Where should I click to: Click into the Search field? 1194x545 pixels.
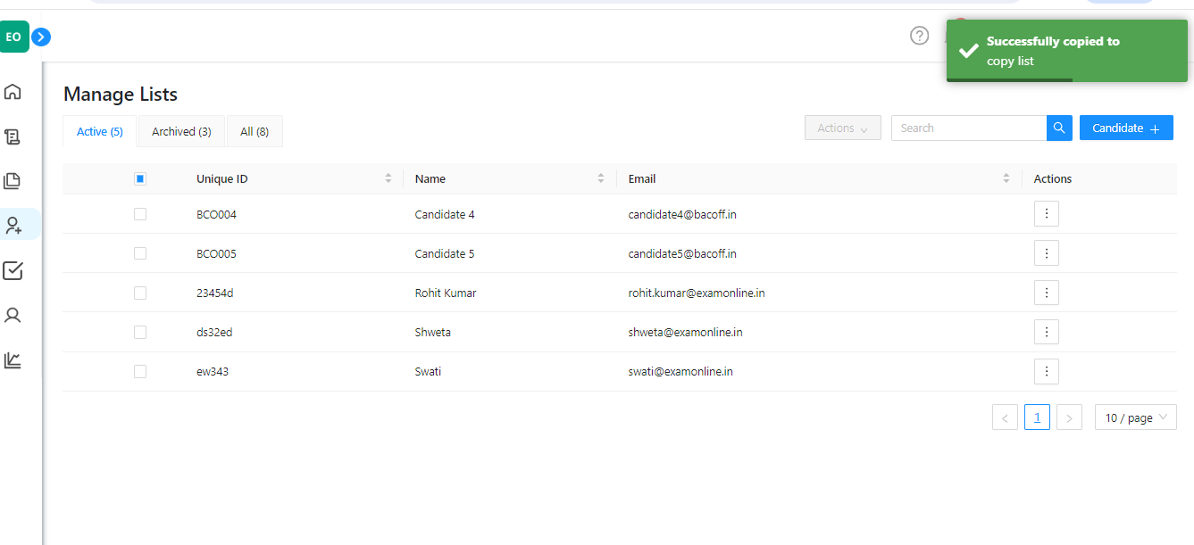[969, 128]
